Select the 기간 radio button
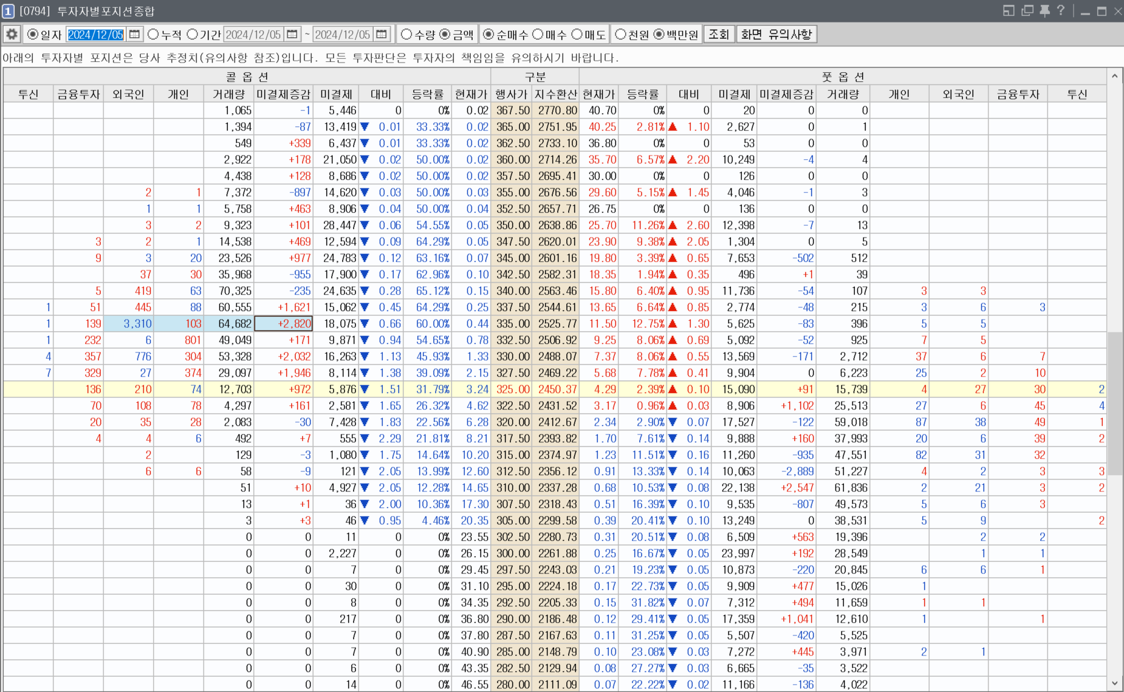The image size is (1124, 692). pyautogui.click(x=192, y=35)
